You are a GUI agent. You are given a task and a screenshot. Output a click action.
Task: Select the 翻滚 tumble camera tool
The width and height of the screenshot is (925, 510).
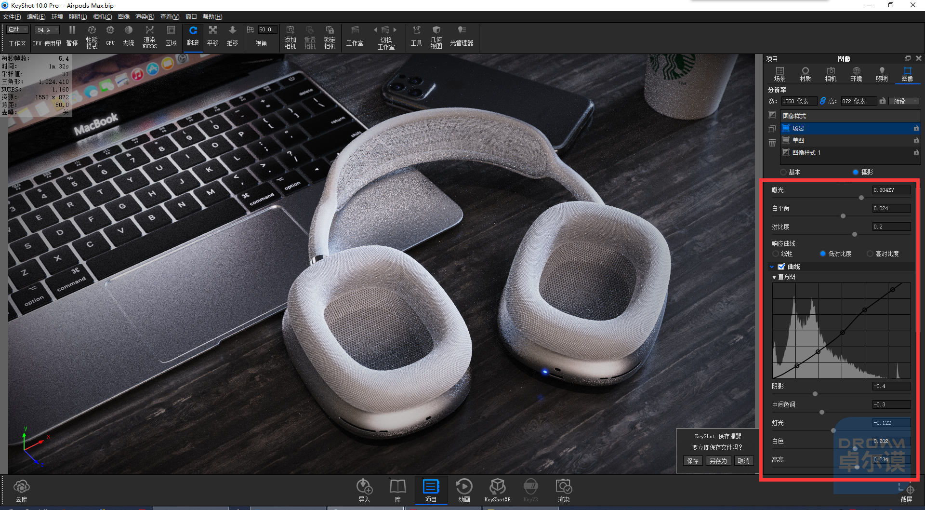(x=193, y=30)
